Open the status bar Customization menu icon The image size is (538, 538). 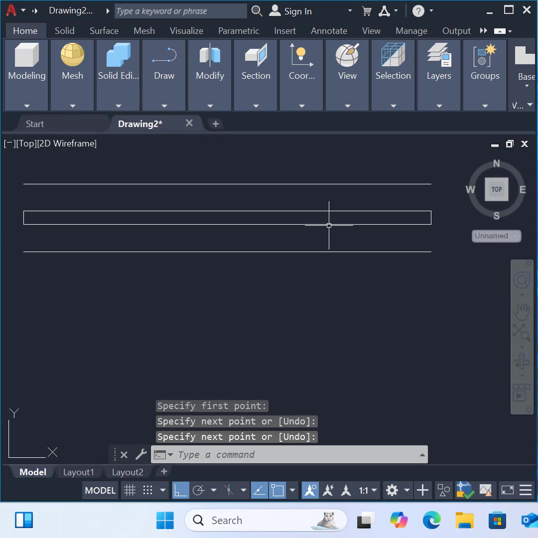pos(526,490)
